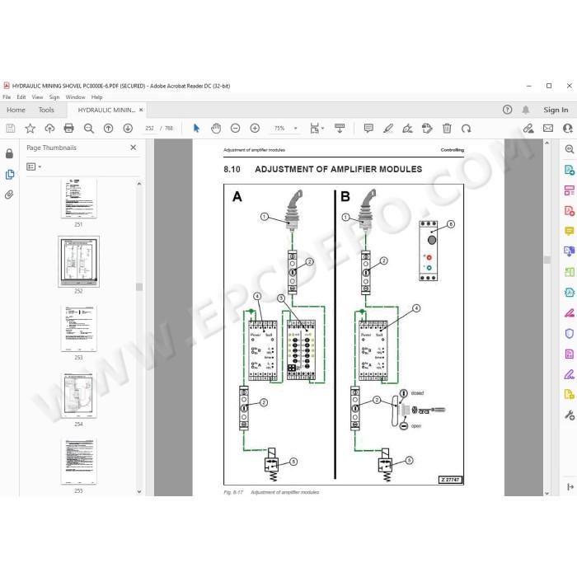Open the fit page options dropdown
The height and width of the screenshot is (577, 577).
(317, 128)
